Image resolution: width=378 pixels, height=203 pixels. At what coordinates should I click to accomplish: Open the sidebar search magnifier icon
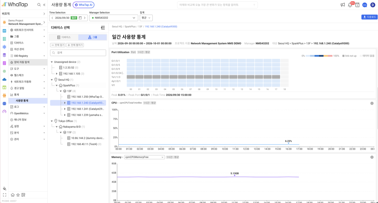39,5
